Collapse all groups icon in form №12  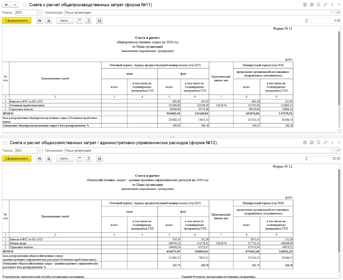pyautogui.click(x=79, y=158)
